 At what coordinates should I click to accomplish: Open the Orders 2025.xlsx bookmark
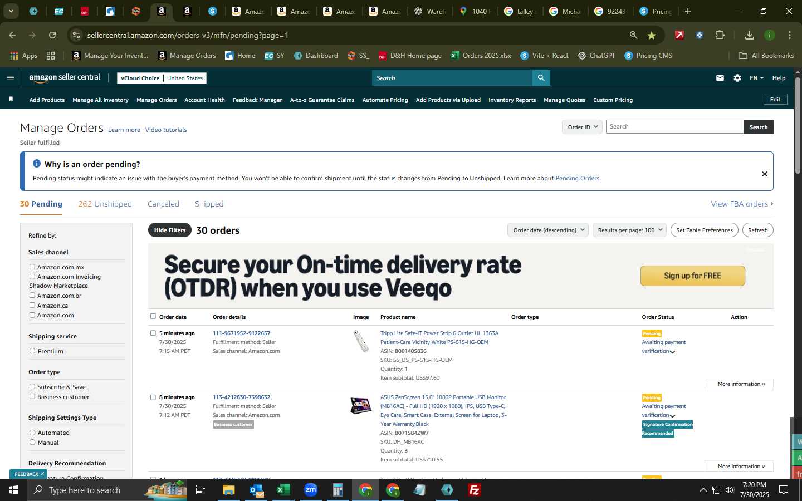point(481,56)
